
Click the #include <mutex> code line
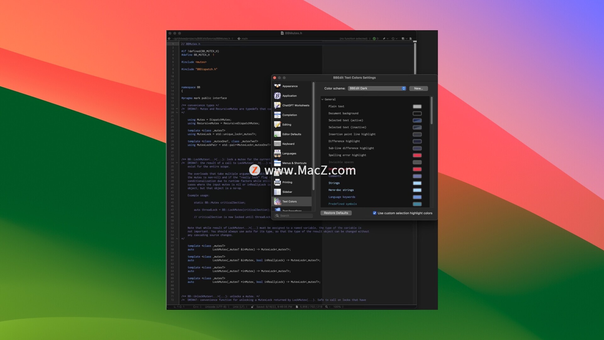click(x=194, y=62)
